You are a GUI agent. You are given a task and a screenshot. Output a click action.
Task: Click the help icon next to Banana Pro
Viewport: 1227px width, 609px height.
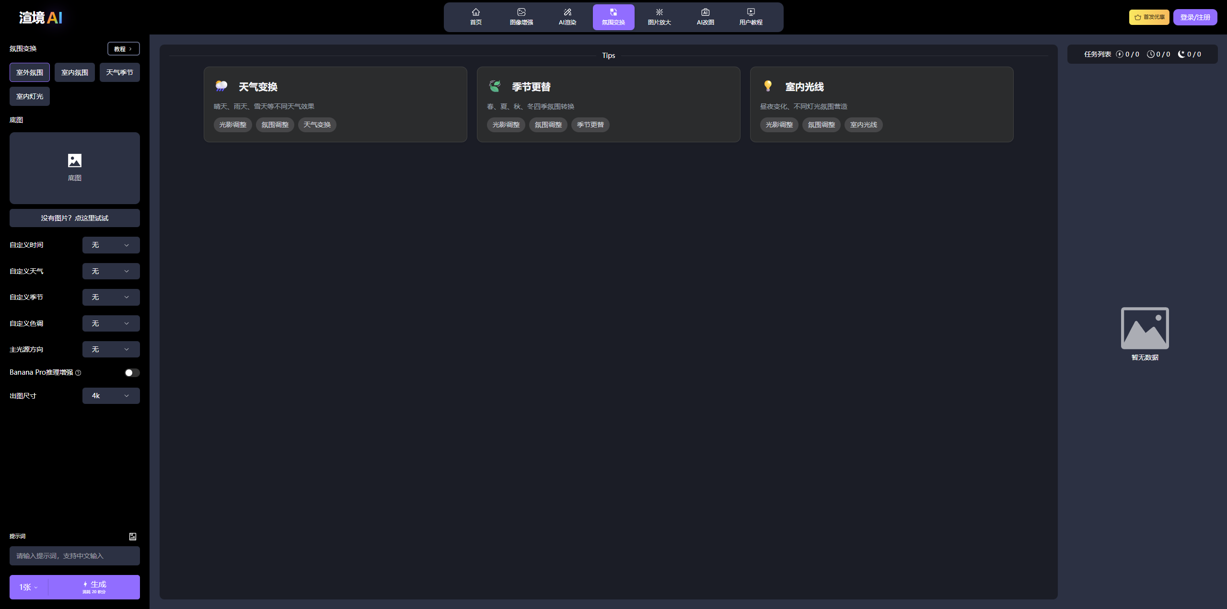[78, 373]
